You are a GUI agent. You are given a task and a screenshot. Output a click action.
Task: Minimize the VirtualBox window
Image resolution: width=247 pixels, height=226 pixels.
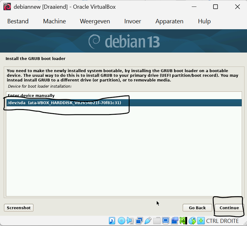[x=194, y=7]
